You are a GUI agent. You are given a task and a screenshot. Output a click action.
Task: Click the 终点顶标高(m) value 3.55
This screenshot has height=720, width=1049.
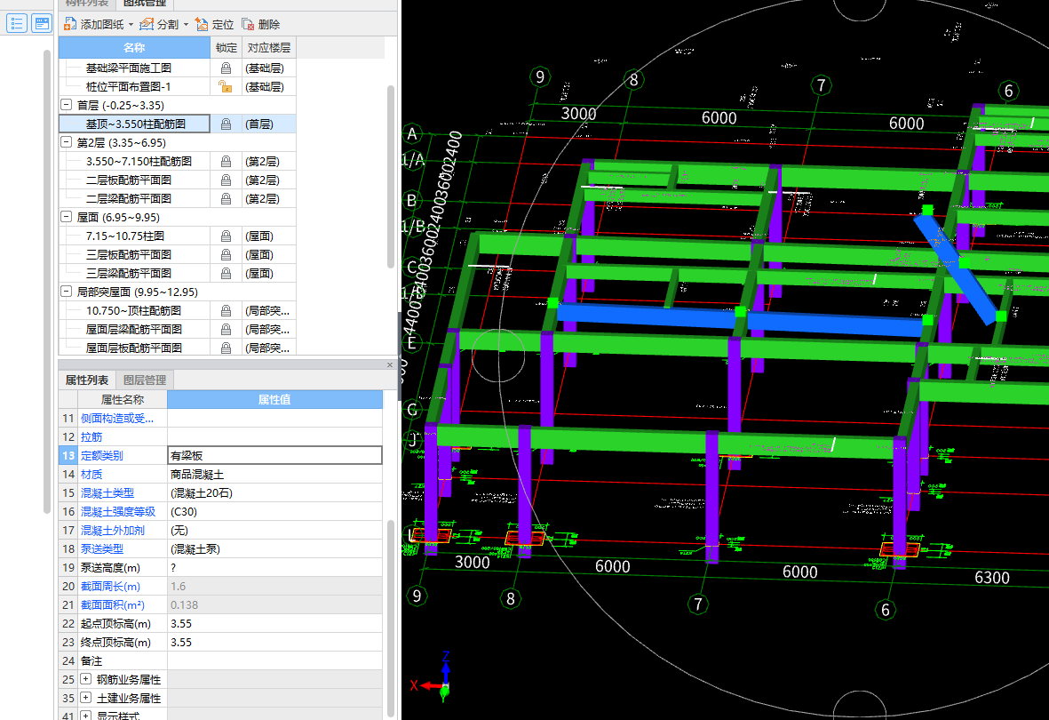274,643
